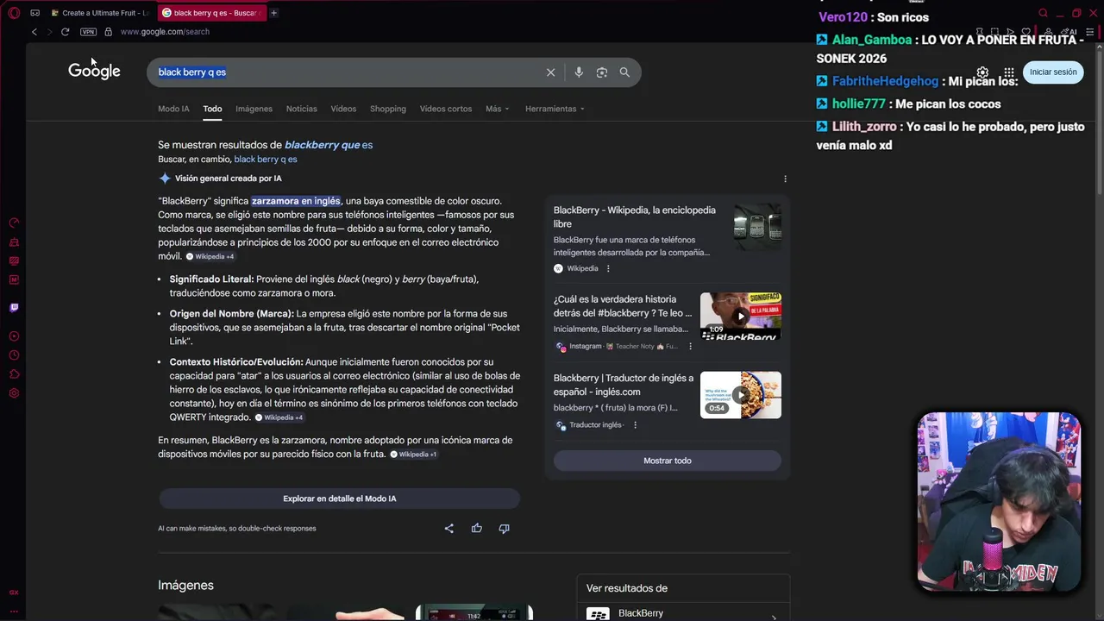Select the Videos tab
This screenshot has height=621, width=1104.
point(343,109)
